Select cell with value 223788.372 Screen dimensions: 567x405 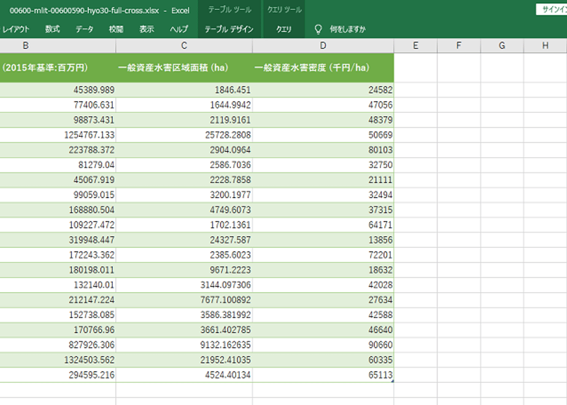coord(58,150)
